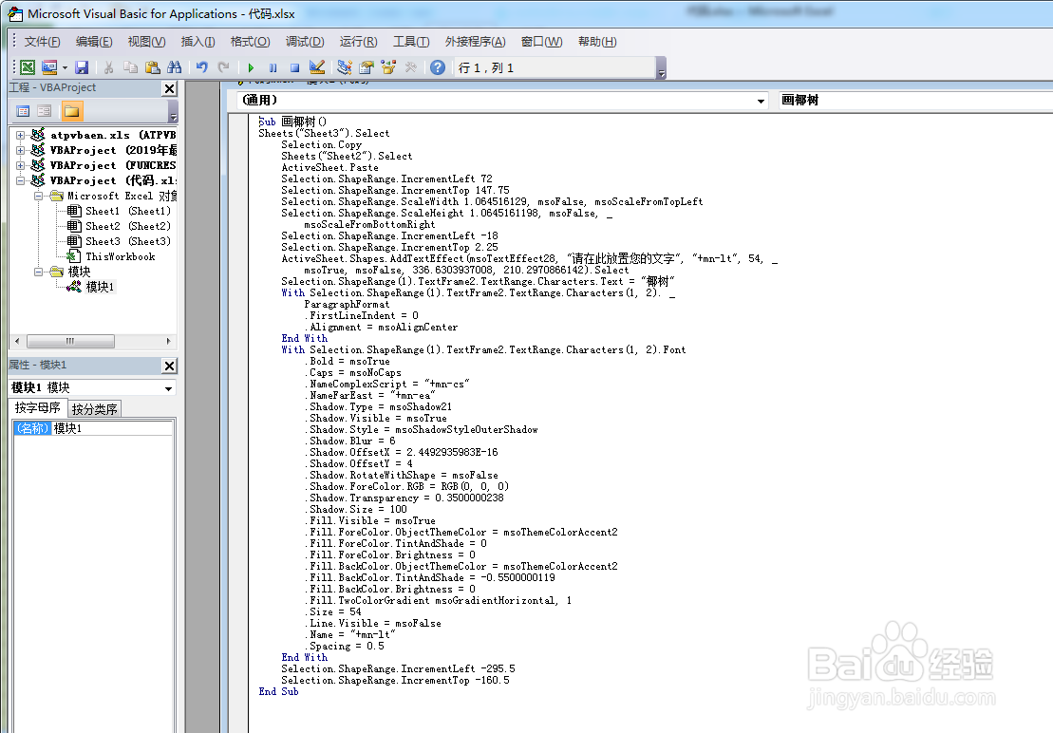Screen dimensions: 1053x733
Task: Click the End Sub code line
Action: click(279, 691)
